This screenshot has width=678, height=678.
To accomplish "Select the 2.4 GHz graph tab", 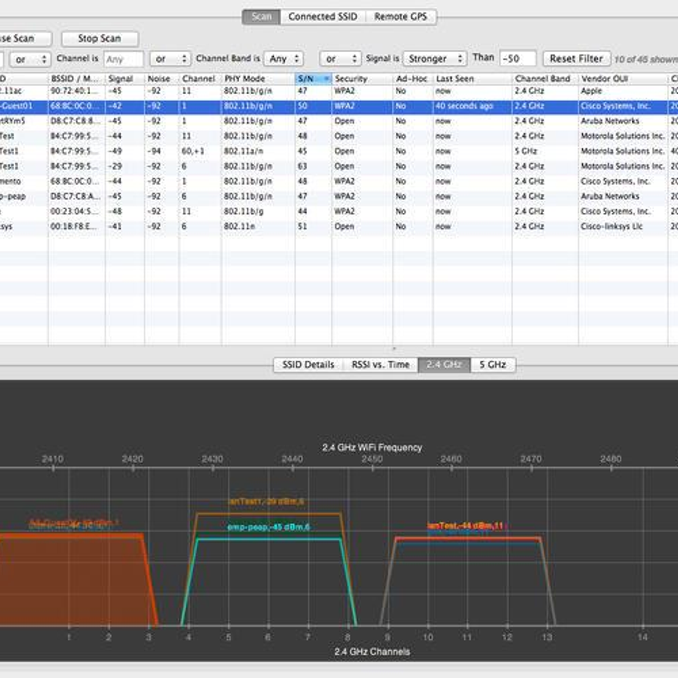I will 444,365.
